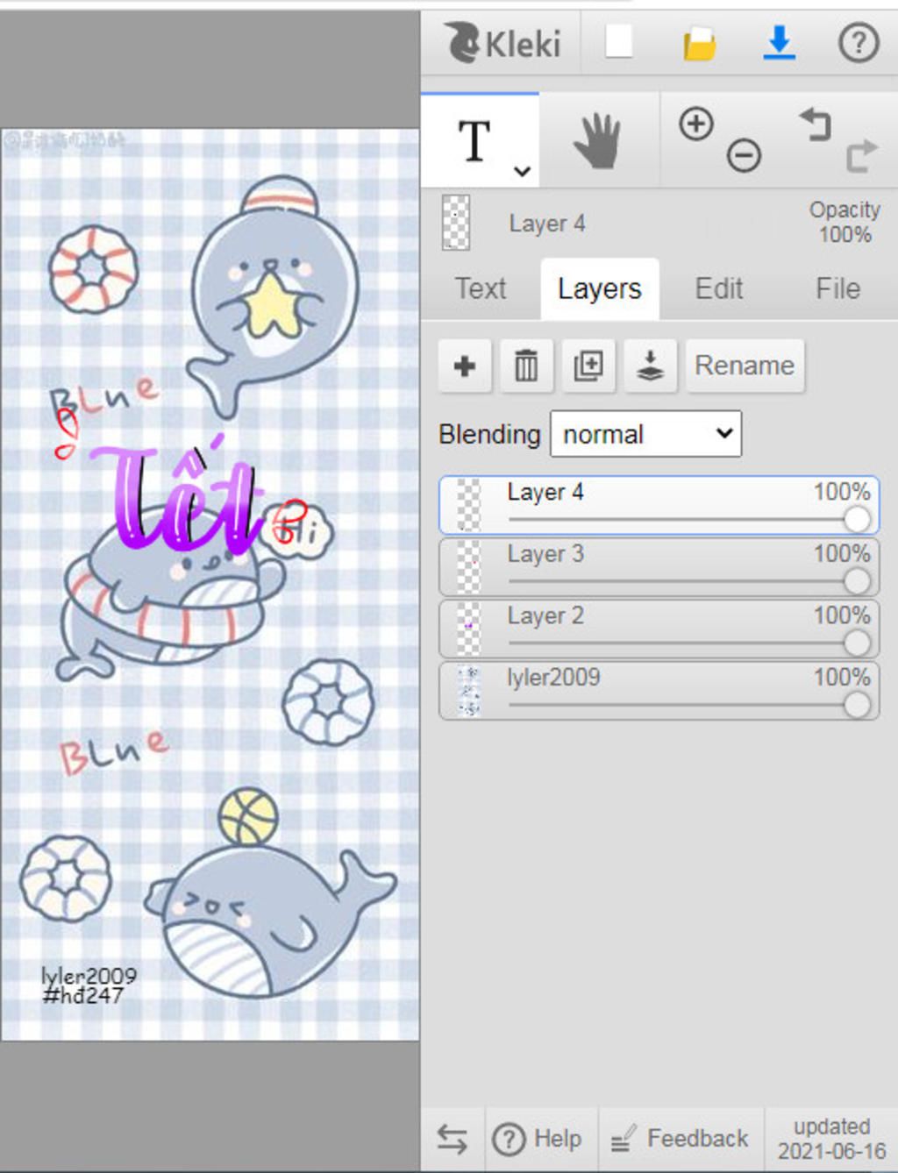Select Layer 2 in the list
The width and height of the screenshot is (898, 1173).
click(659, 629)
